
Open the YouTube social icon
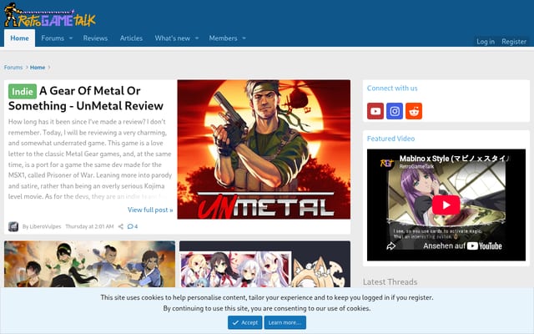tap(375, 111)
